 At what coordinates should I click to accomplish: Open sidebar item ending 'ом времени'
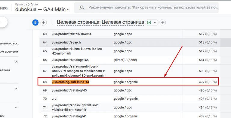pyautogui.click(x=9, y=52)
